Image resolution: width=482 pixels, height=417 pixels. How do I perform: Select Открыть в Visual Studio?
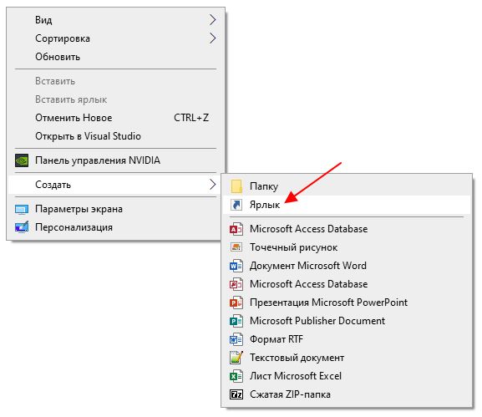click(115, 136)
